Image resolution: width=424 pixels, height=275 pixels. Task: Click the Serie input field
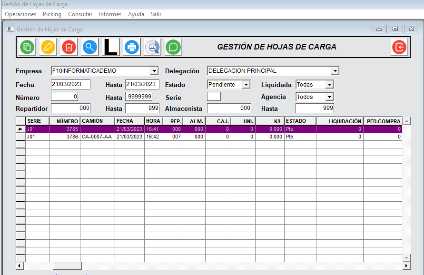(214, 97)
